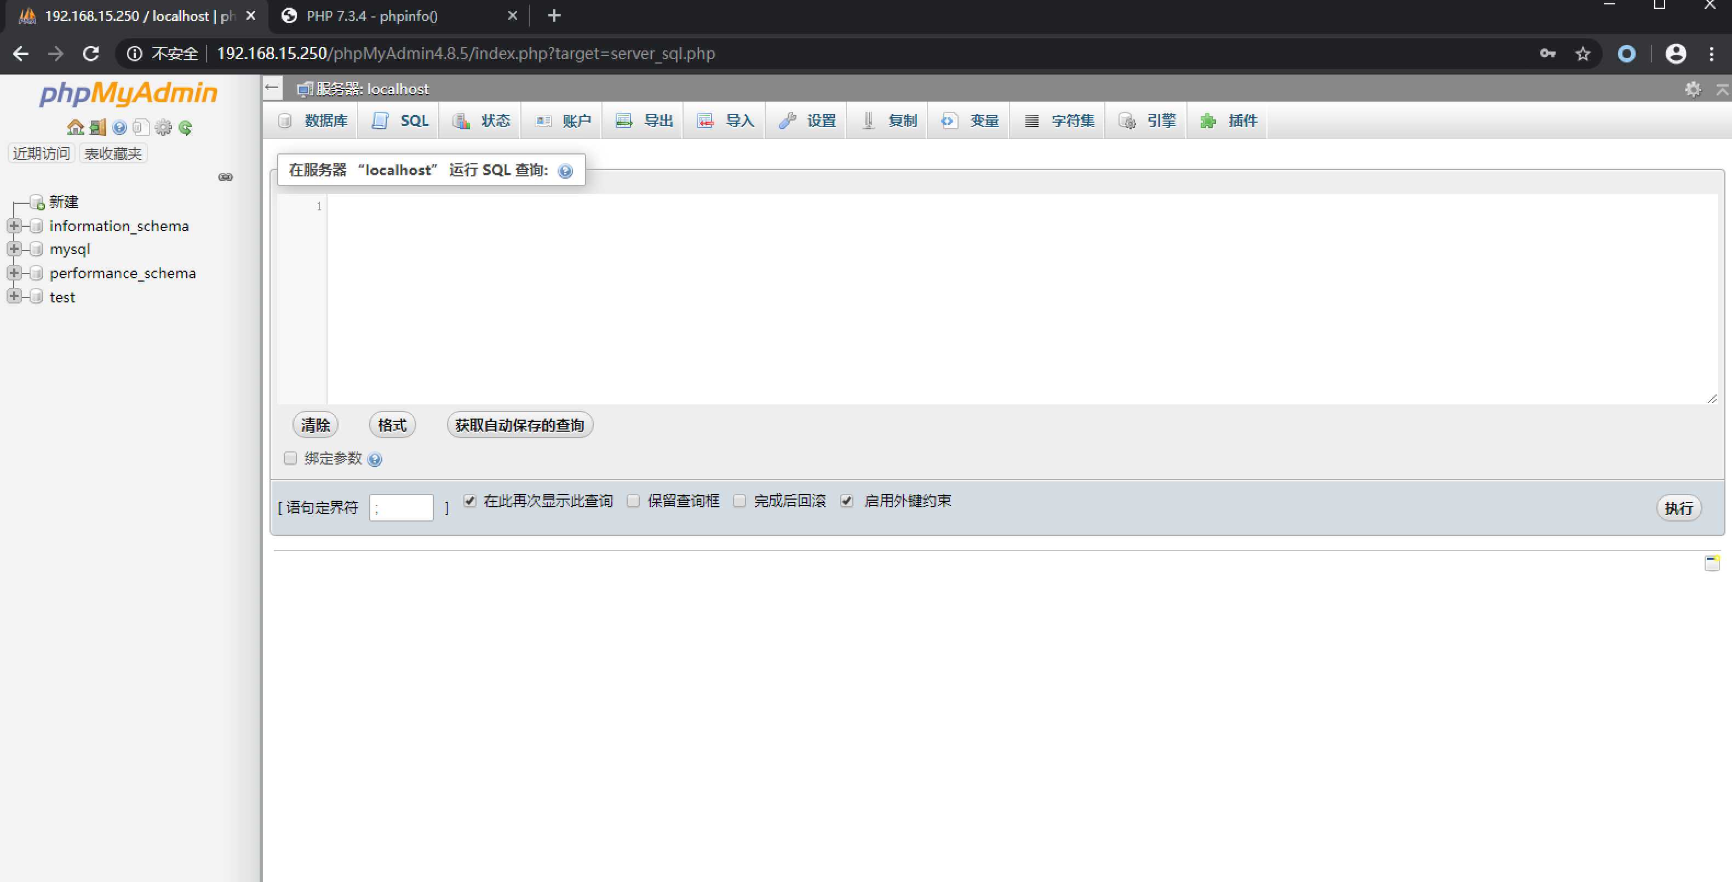Open a new browser tab

[554, 15]
